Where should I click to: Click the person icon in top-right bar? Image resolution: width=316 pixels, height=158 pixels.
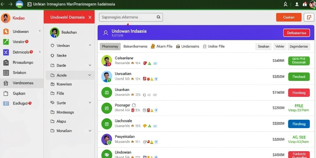tap(297, 4)
